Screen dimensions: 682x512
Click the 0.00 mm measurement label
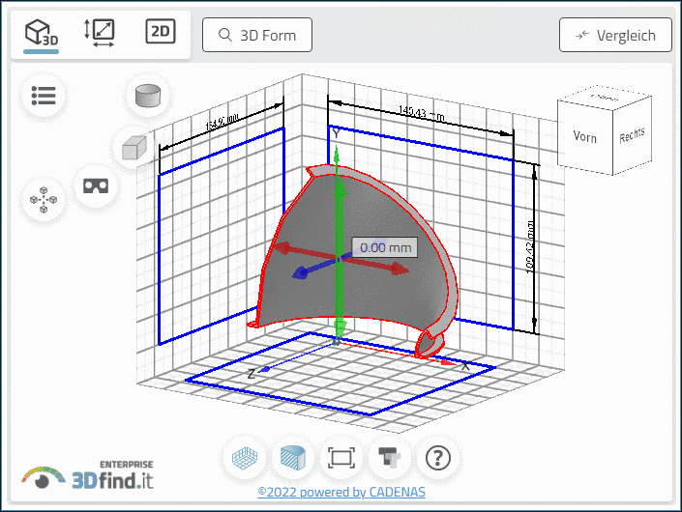(x=385, y=247)
